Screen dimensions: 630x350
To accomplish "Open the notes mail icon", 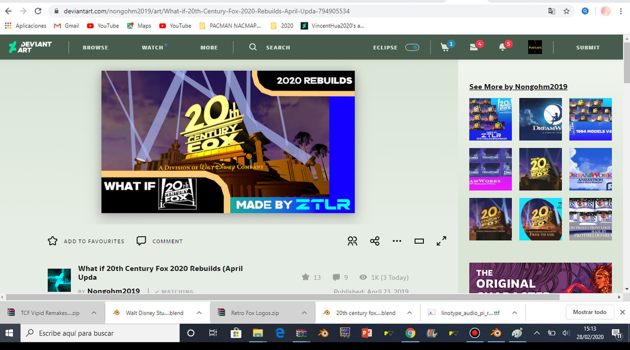I will 473,47.
